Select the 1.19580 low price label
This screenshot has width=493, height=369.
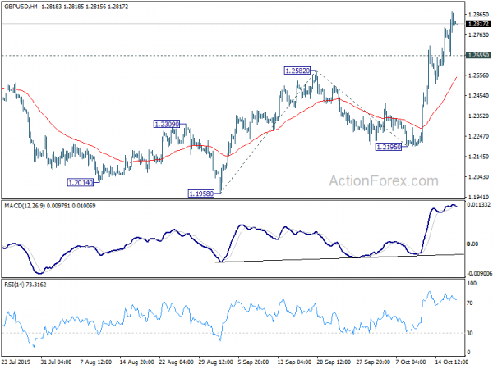(x=201, y=194)
